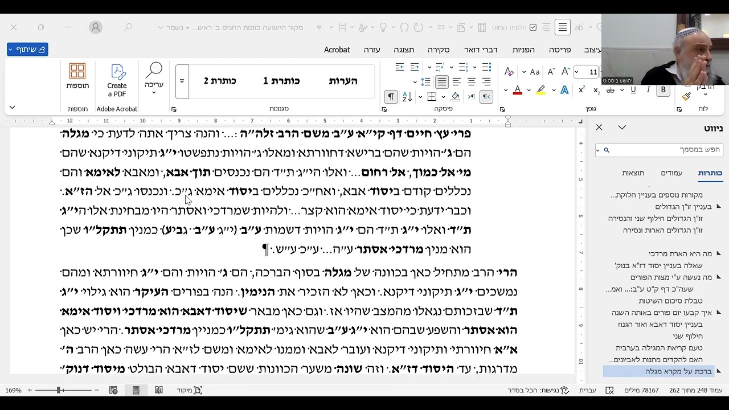Click the Sort A-Z icon
Image resolution: width=729 pixels, height=410 pixels.
click(x=407, y=97)
